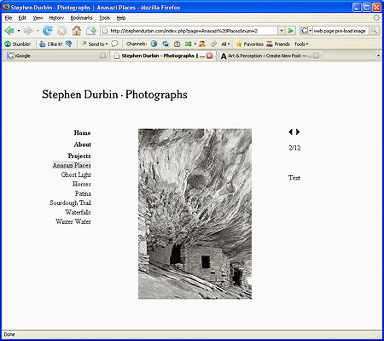Click the Text link beside the photo
Screen dimensions: 384x341
(x=294, y=178)
